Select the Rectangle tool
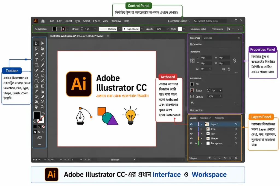This screenshot has height=186, width=280. [36, 65]
